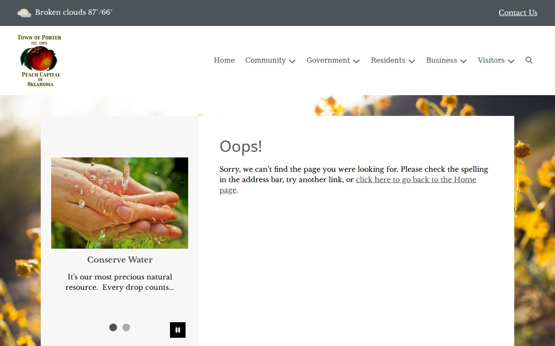Pause the slideshow with the pause button

(x=178, y=330)
